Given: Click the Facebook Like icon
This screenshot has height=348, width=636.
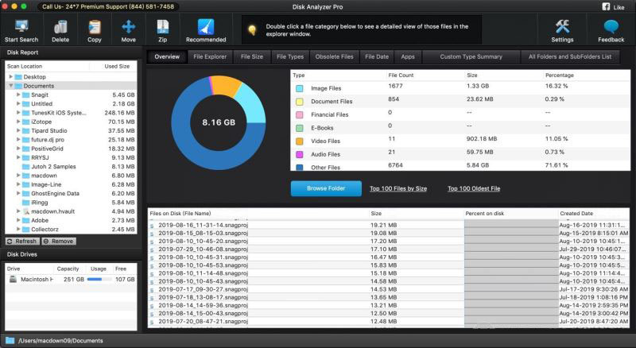Looking at the screenshot, I should (606, 6).
